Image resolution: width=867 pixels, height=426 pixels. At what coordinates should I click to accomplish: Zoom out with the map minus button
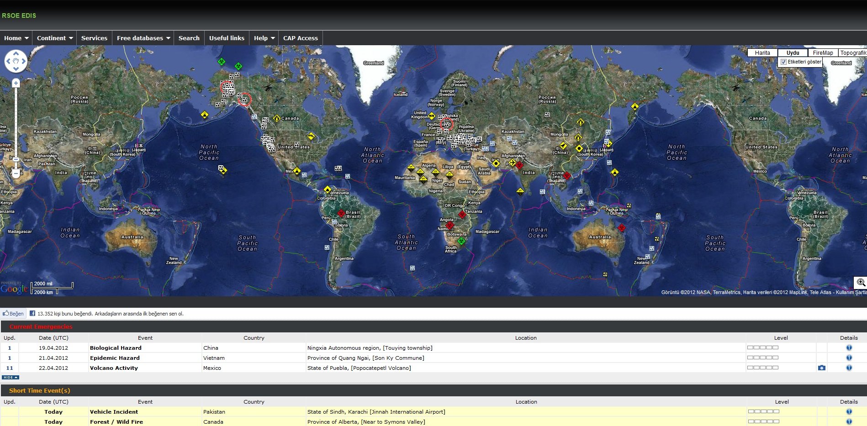[x=16, y=174]
